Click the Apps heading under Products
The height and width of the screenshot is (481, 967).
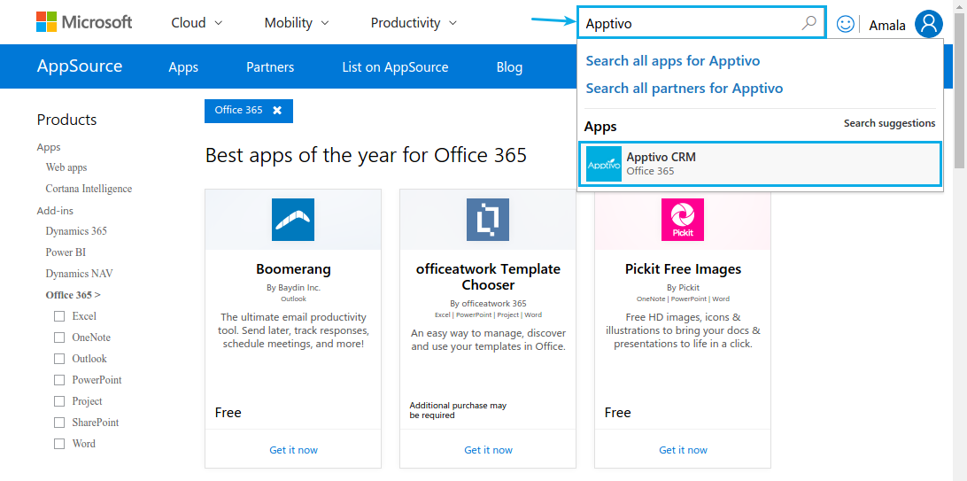tap(49, 147)
